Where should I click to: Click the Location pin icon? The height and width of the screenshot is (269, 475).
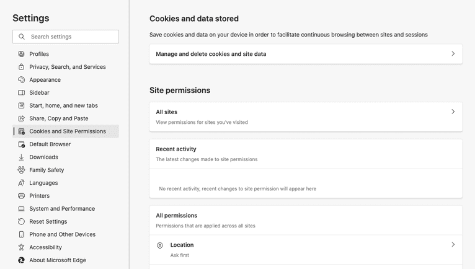160,245
